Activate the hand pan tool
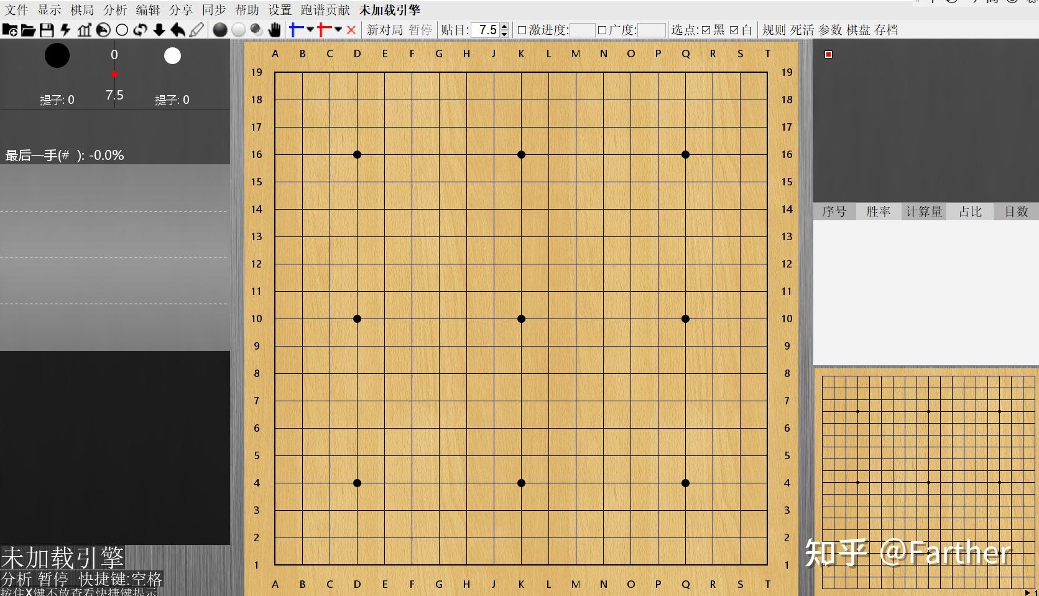Screen dimensions: 1039x596 click(275, 30)
